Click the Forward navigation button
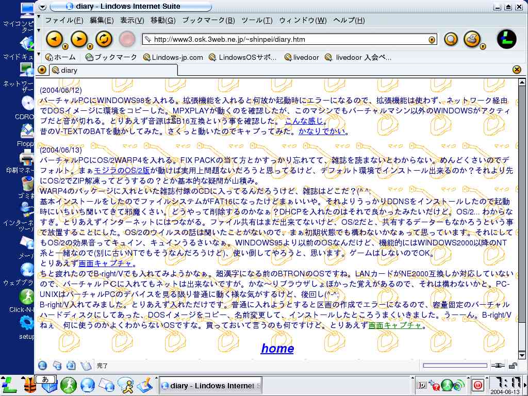 (x=78, y=39)
